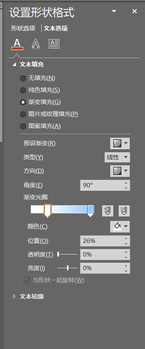Image resolution: width=145 pixels, height=349 pixels.
Task: Select the 无填充 radio button
Action: [23, 78]
